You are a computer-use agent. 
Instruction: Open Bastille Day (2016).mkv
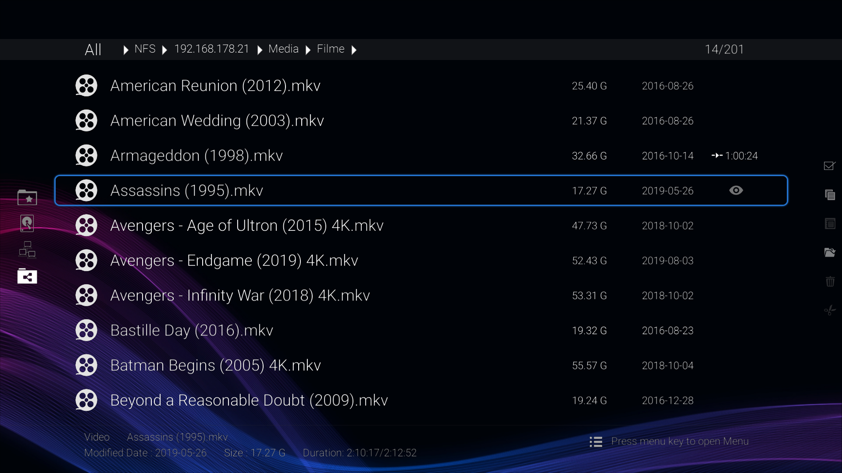coord(192,331)
